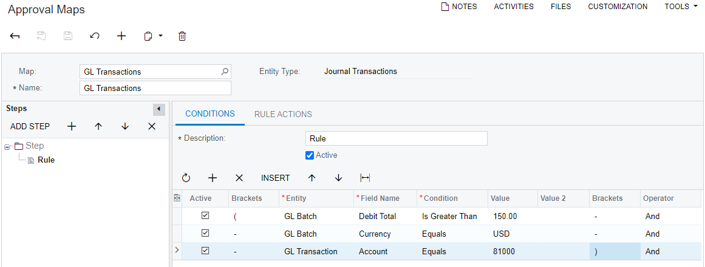Uncheck Active for the Debit Total row
The height and width of the screenshot is (267, 705).
[x=205, y=216]
